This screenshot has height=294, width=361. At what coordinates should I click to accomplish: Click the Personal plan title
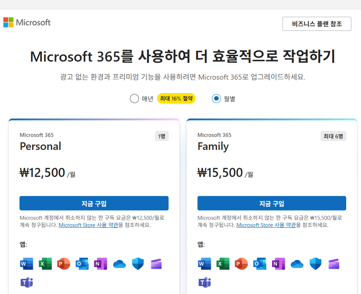click(40, 146)
